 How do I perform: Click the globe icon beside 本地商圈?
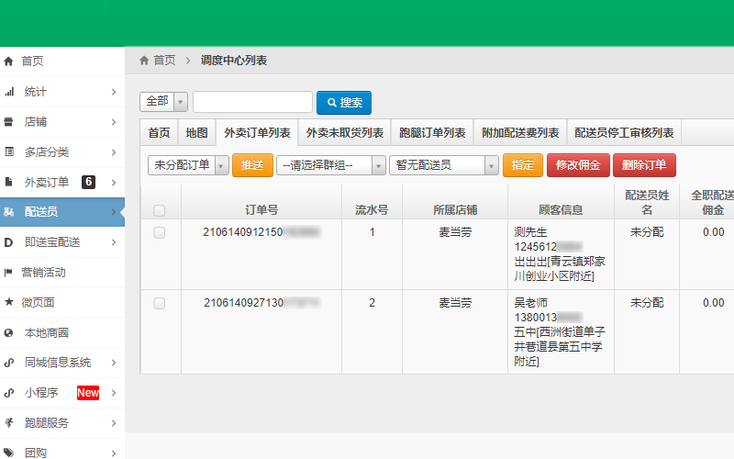pos(9,332)
